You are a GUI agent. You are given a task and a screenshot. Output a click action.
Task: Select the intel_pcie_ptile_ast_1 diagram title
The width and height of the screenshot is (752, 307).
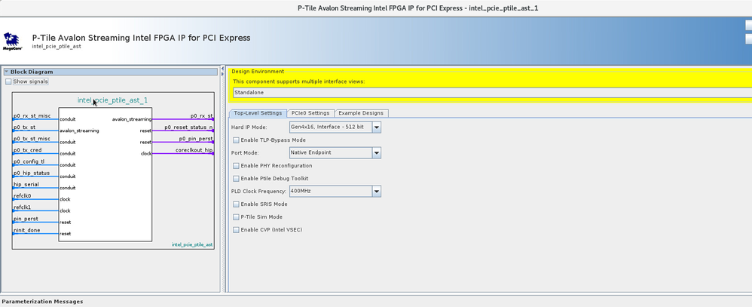pos(113,100)
